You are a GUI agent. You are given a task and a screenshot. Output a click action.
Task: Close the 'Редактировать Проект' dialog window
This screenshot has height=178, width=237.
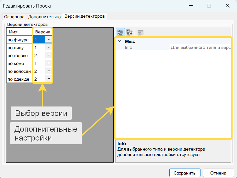pyautogui.click(x=227, y=6)
